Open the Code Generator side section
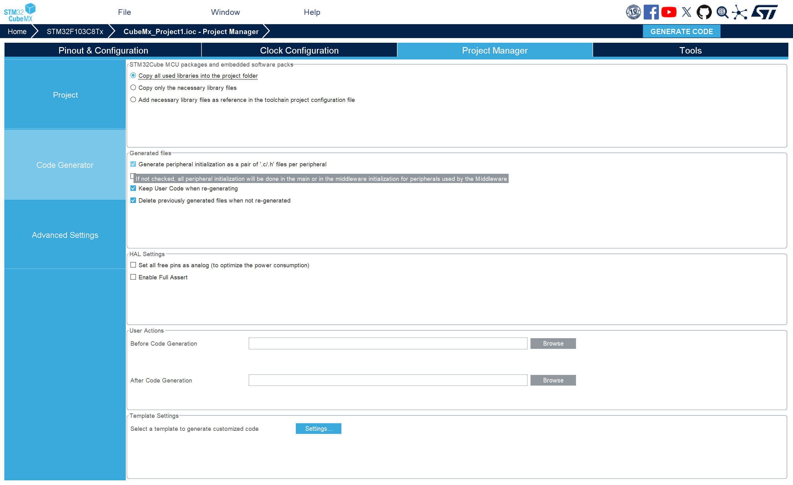This screenshot has height=485, width=793. point(65,165)
